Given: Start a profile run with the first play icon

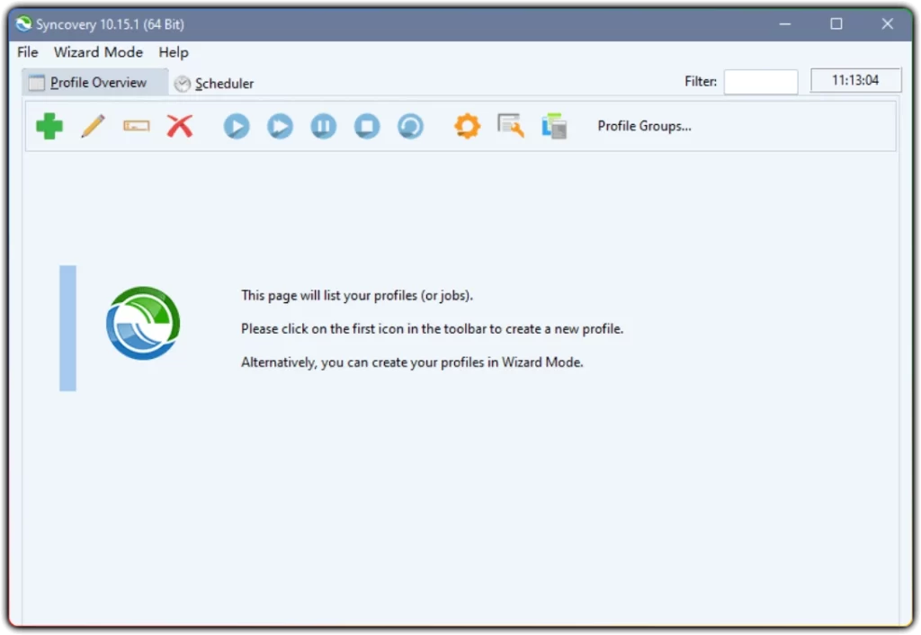Looking at the screenshot, I should [236, 126].
